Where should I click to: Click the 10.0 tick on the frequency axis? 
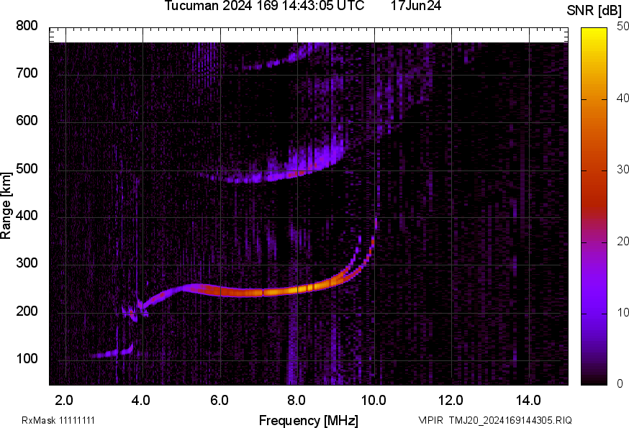[374, 399]
